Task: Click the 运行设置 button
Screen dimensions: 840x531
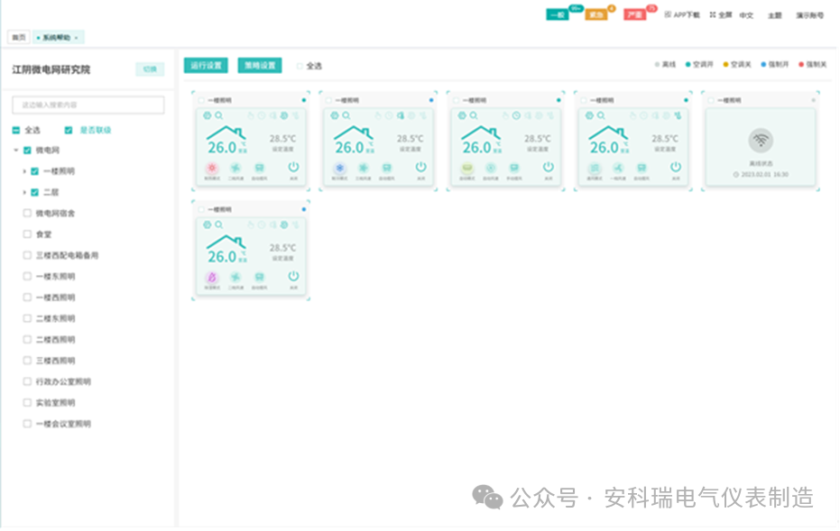Action: (x=208, y=65)
